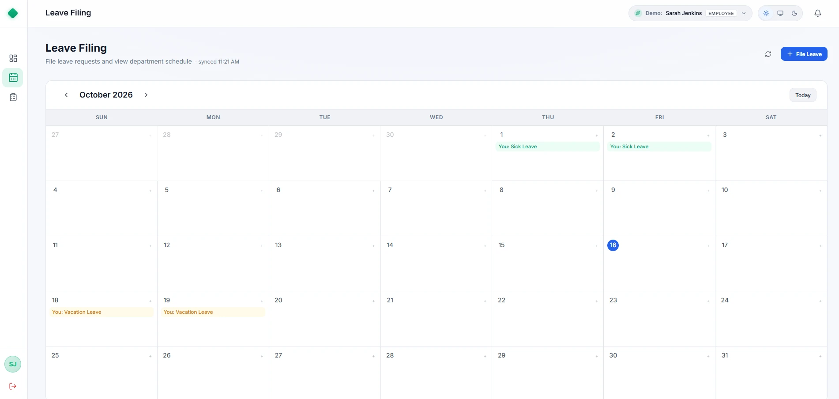Screen dimensions: 839x399
Task: Click the green diamond app logo
Action: (x=13, y=13)
